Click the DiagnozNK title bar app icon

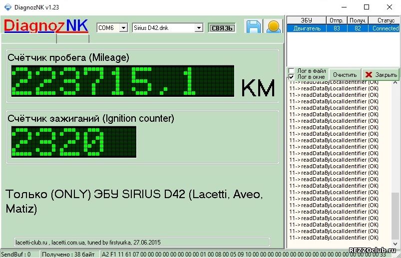pyautogui.click(x=8, y=7)
